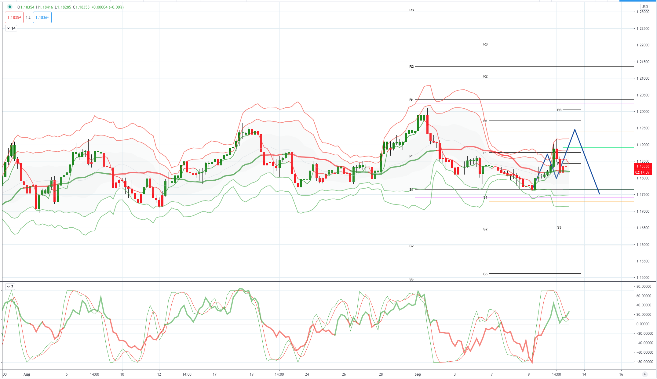Click the 24 date label on the time axis

click(307, 374)
